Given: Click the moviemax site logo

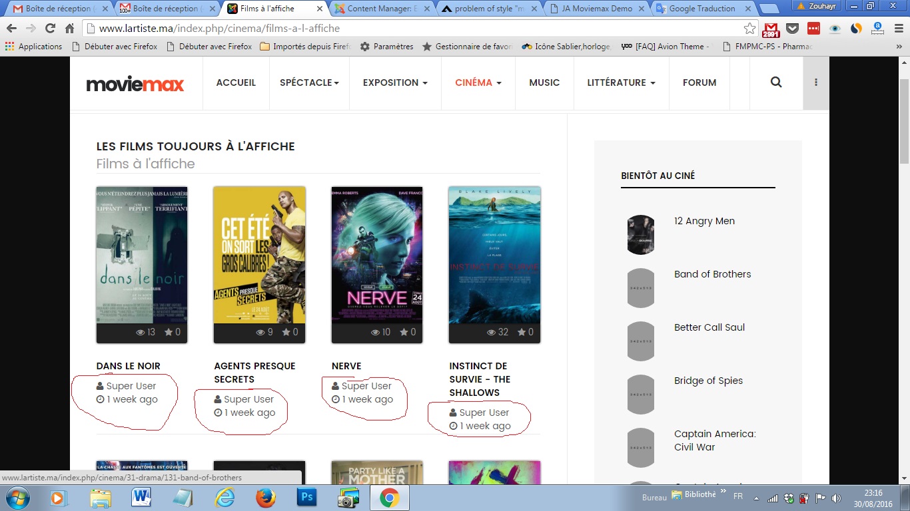Looking at the screenshot, I should pyautogui.click(x=135, y=84).
